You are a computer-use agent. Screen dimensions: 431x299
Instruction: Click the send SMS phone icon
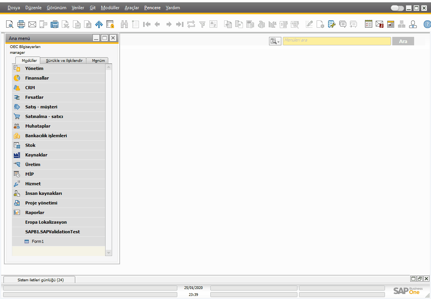[43, 24]
